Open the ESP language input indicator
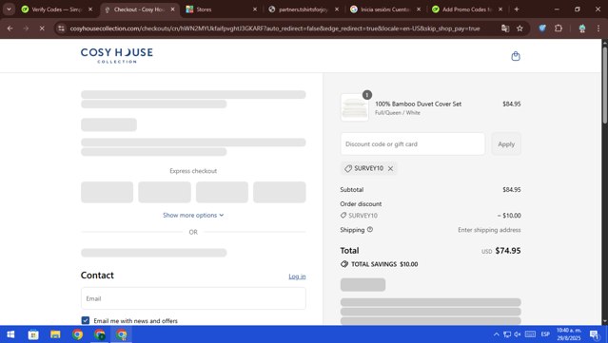 tap(545, 334)
